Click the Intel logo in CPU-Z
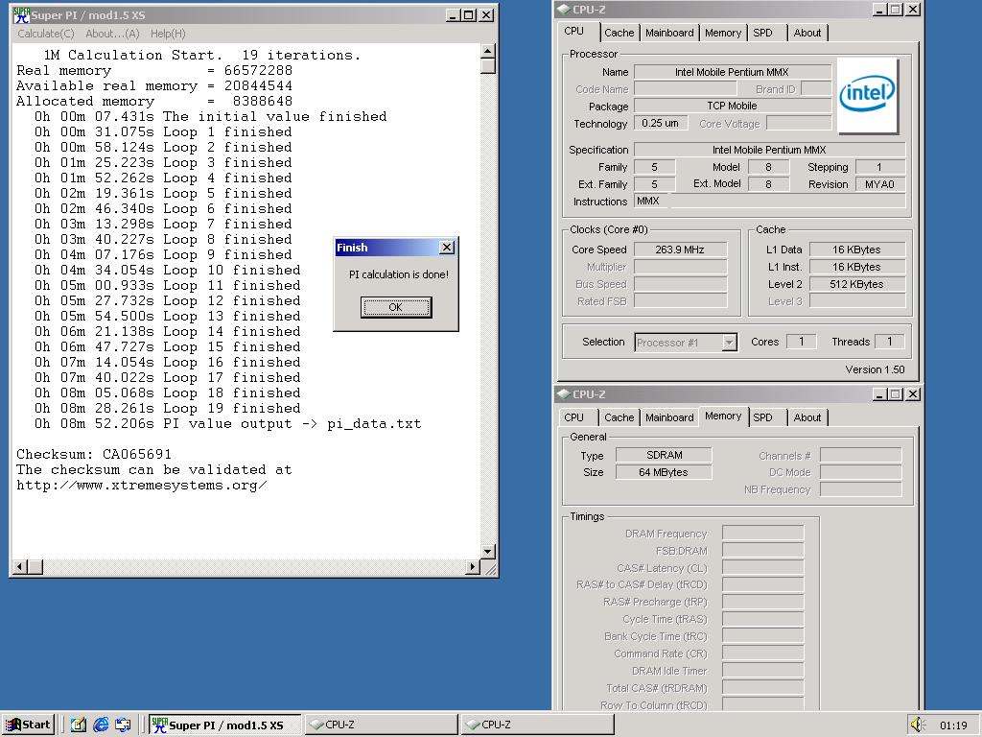 pos(867,95)
